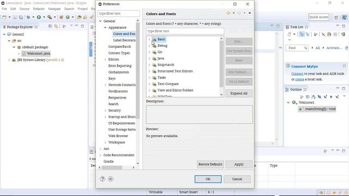The width and height of the screenshot is (349, 196).
Task: Click the Welcome1 class icon in Outline
Action: click(294, 102)
